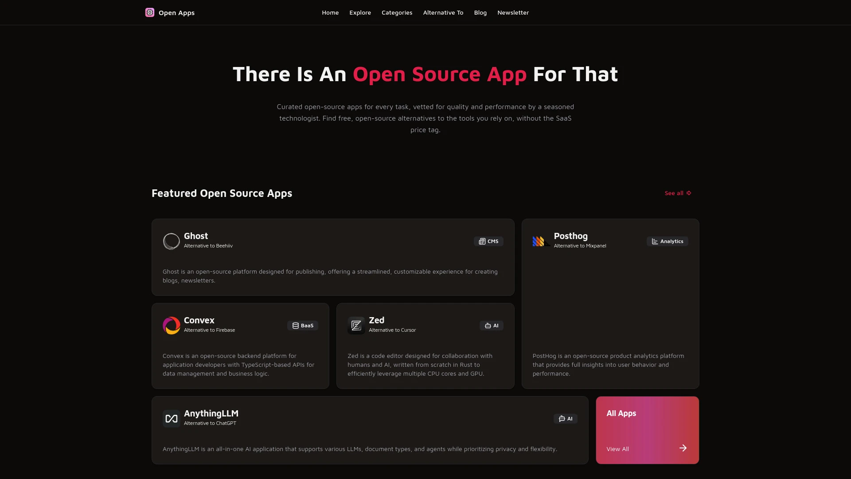Click the Blog navigation link
851x479 pixels.
(x=480, y=12)
